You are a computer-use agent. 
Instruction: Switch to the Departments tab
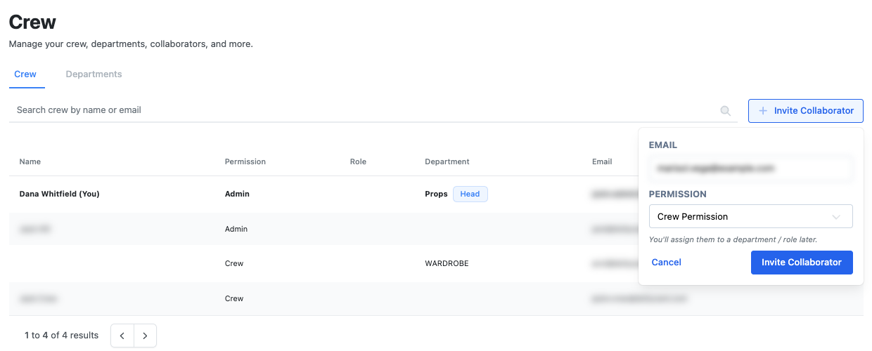click(94, 74)
